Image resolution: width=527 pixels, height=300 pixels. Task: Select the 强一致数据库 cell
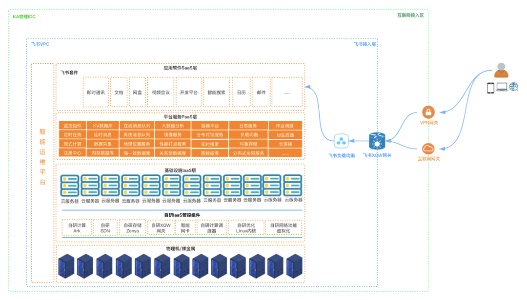[137, 153]
